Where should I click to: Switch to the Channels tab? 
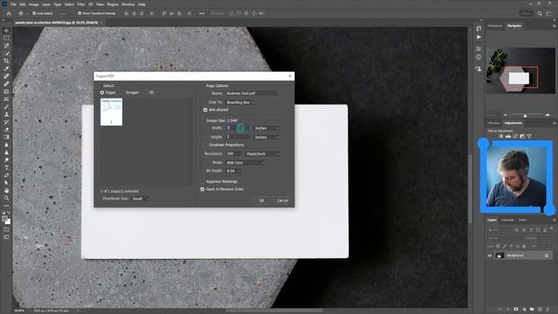(507, 220)
